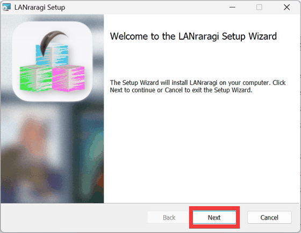Click the blurred banner image below the logo
This screenshot has height=233, width=301.
coord(52,152)
